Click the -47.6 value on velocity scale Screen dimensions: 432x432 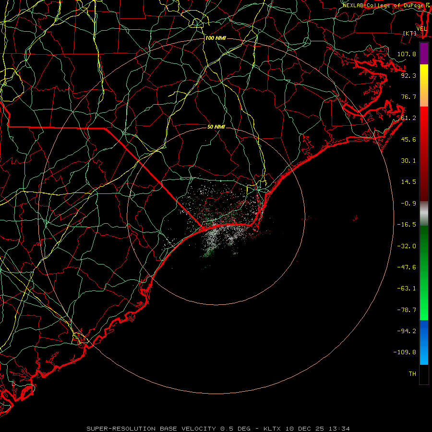tap(407, 267)
